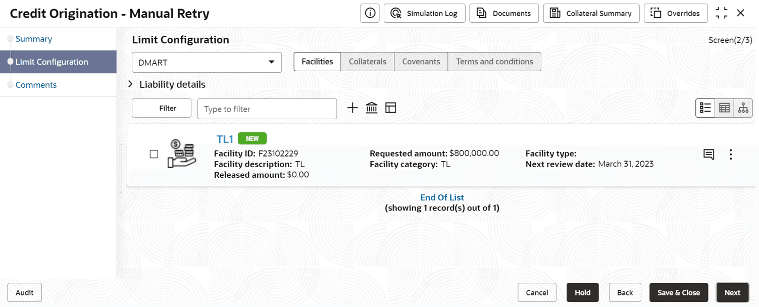
Task: Switch to table grid view icon
Action: 724,108
